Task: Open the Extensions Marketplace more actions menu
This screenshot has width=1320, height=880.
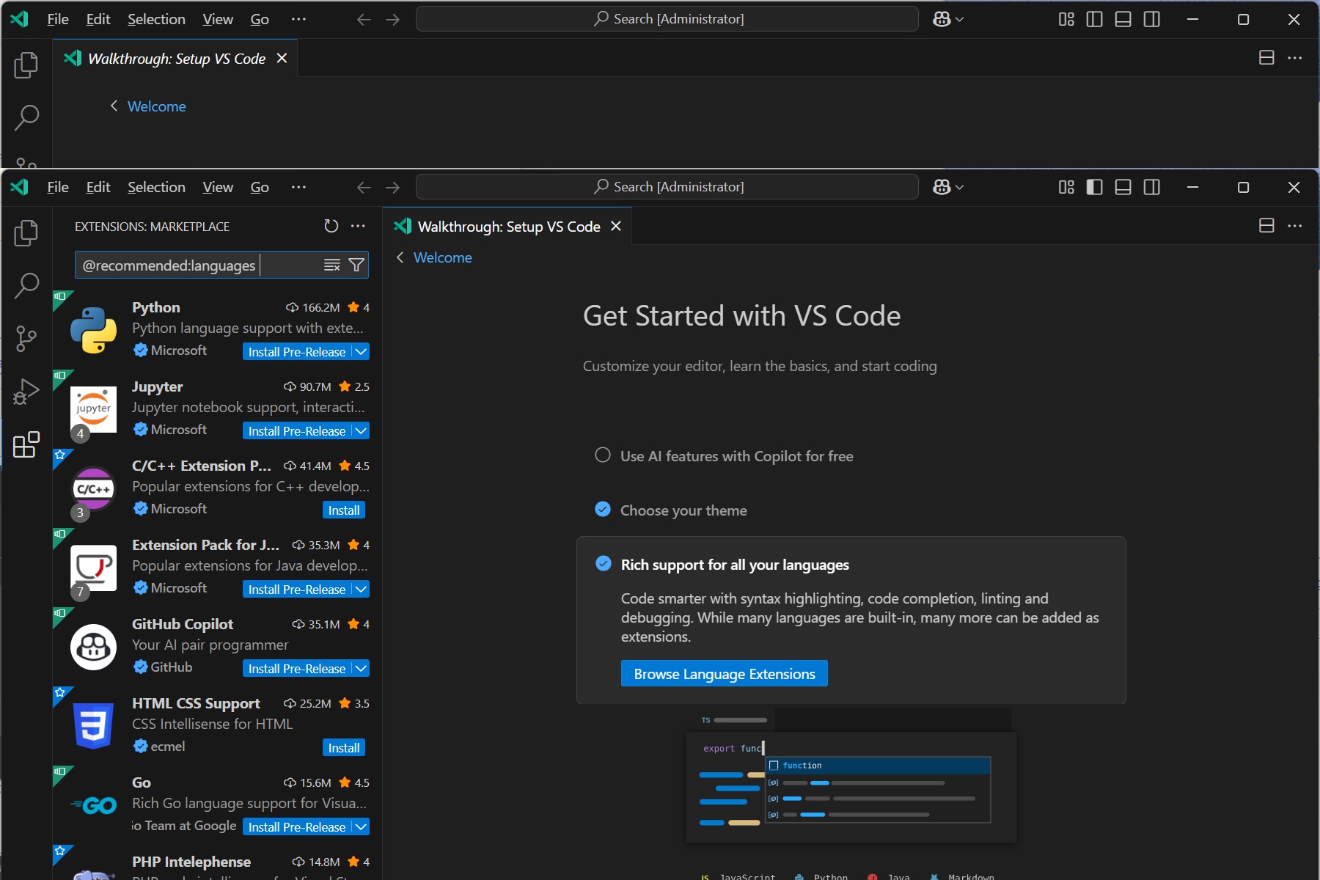Action: [358, 227]
